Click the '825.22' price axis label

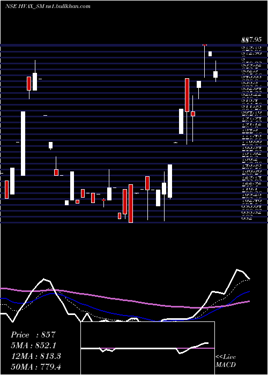251,94
